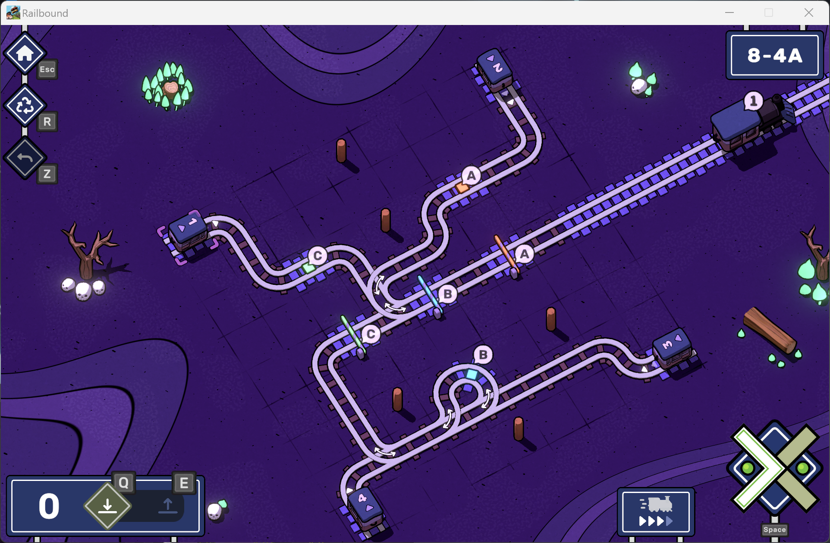Click the green pressure tile on the track
The width and height of the screenshot is (830, 543).
tap(309, 268)
